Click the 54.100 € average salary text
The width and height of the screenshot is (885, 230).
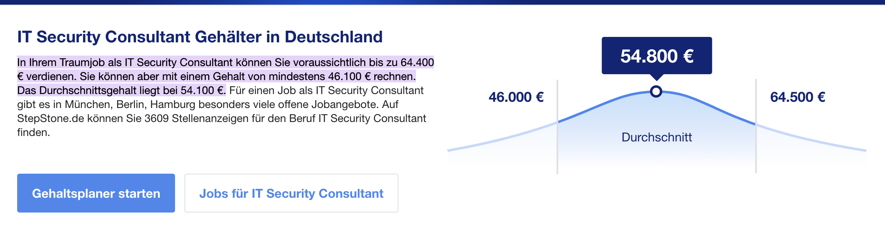203,91
